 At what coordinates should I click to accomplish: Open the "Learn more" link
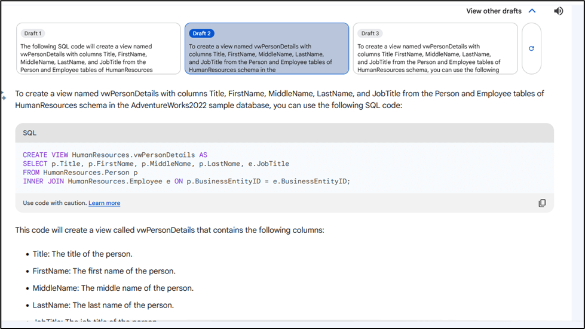pyautogui.click(x=104, y=203)
